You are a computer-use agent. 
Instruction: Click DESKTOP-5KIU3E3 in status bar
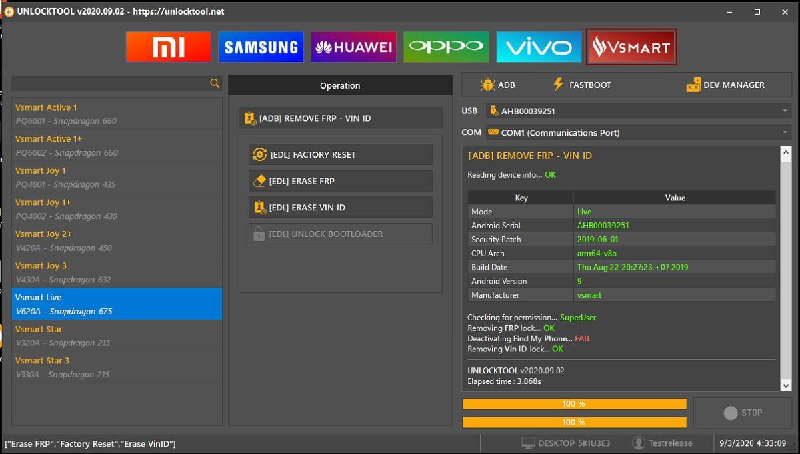pyautogui.click(x=575, y=443)
